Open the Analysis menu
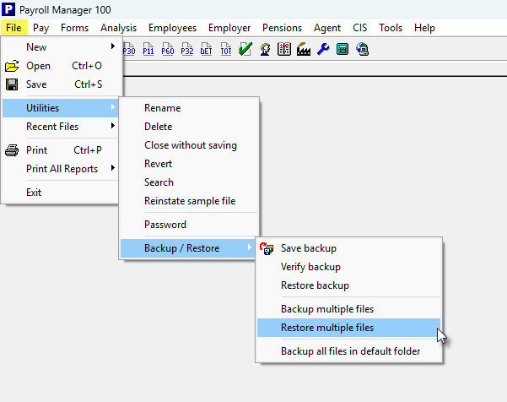The image size is (507, 402). pyautogui.click(x=118, y=28)
